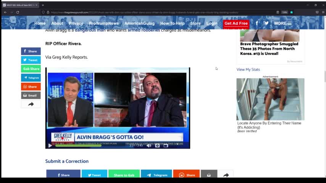
Task: Click the Get Ad Free button
Action: pyautogui.click(x=236, y=23)
